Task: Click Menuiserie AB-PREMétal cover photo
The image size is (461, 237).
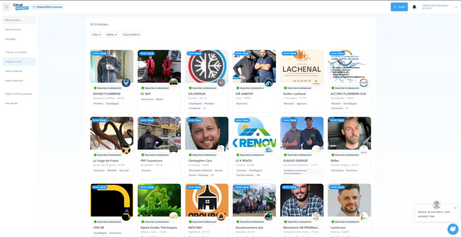Action: coord(302,200)
